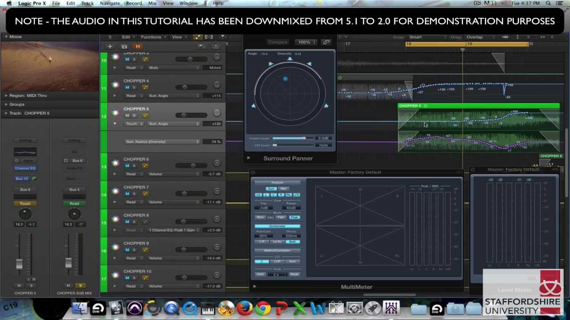Collapse CHOPPER 5 automation subtrack triangle

pyautogui.click(x=114, y=124)
